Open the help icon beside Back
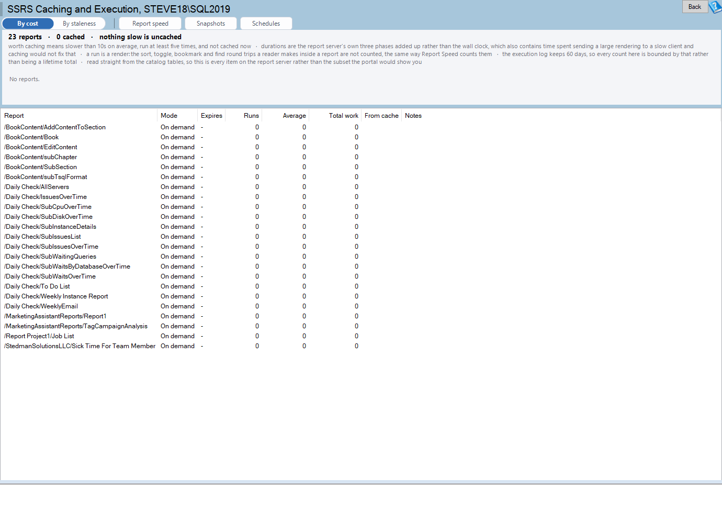The width and height of the screenshot is (722, 511). 715,7
